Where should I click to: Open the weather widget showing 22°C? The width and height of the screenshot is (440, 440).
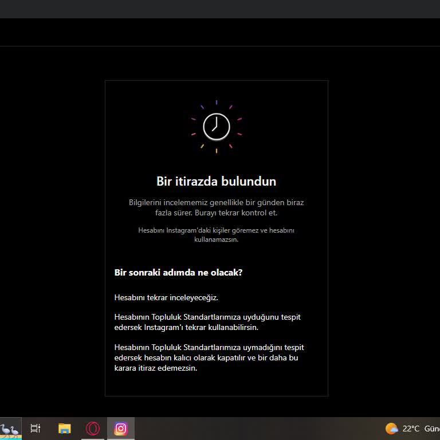click(x=412, y=429)
